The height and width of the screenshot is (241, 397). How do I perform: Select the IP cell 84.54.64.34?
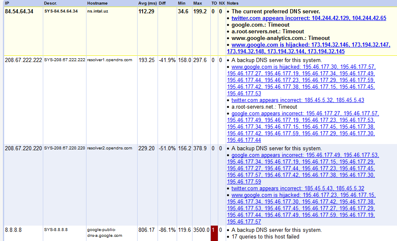pos(19,11)
